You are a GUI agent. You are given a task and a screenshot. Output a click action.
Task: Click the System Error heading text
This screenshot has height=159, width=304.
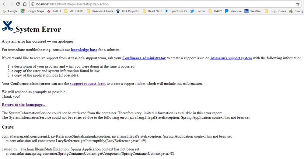coord(38,29)
